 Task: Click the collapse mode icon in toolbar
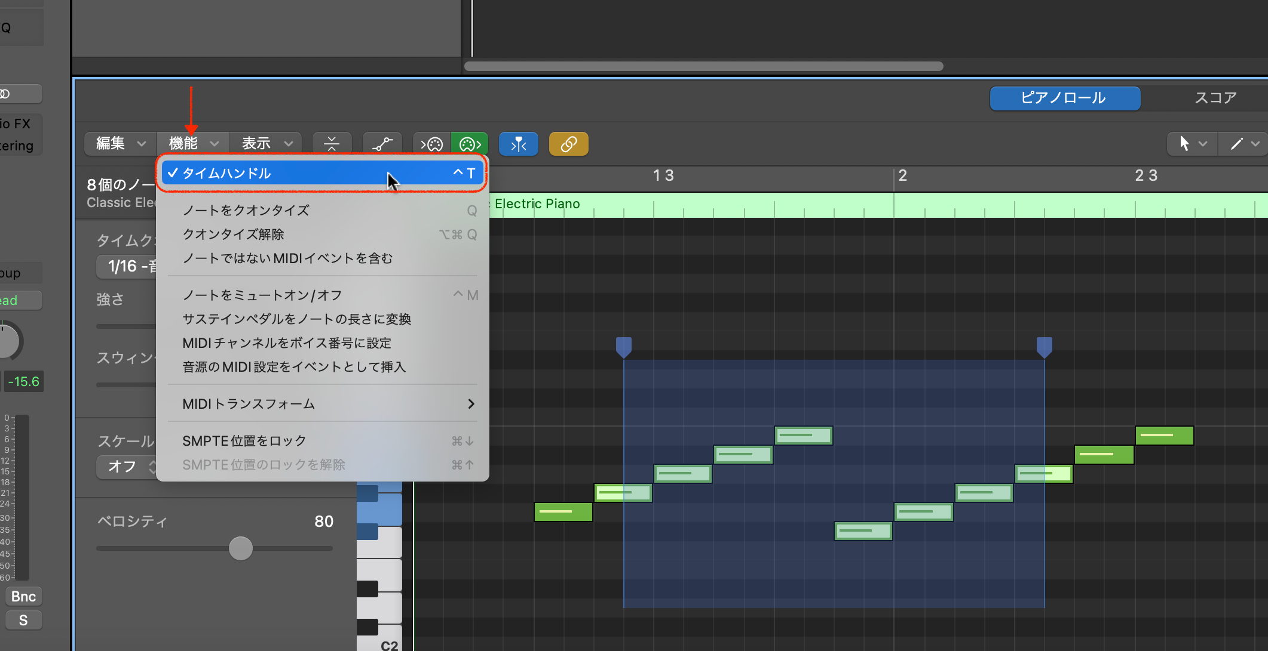[331, 144]
